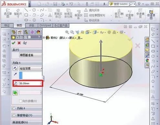Image resolution: width=160 pixels, height=125 pixels.
Task: Select the Line sketch tool in the ribbon
Action: pyautogui.click(x=26, y=10)
